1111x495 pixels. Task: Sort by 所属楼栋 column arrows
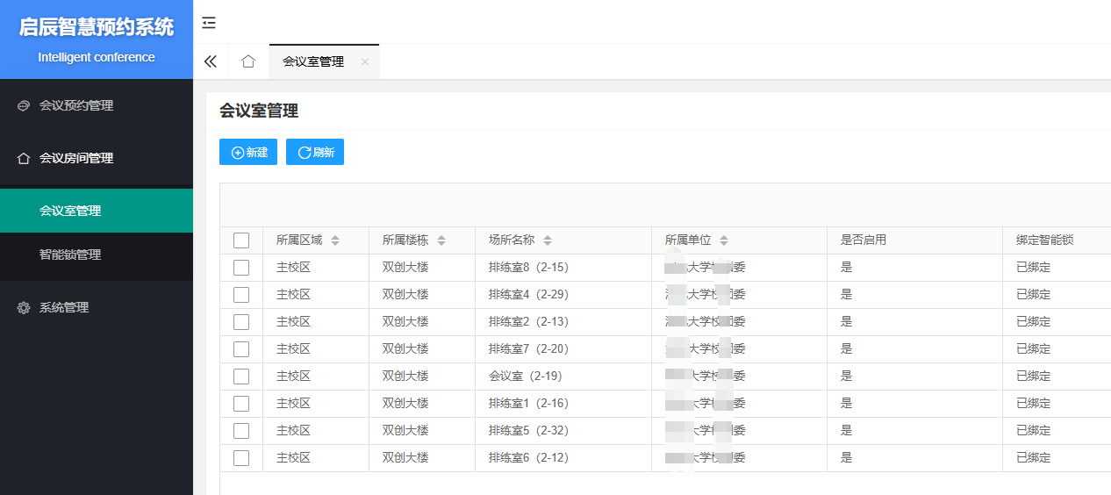click(441, 240)
